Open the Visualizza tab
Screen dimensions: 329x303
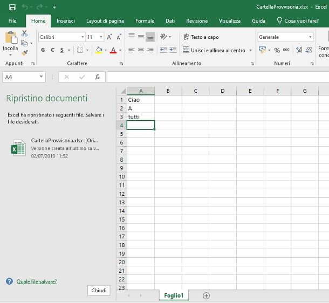click(x=230, y=21)
